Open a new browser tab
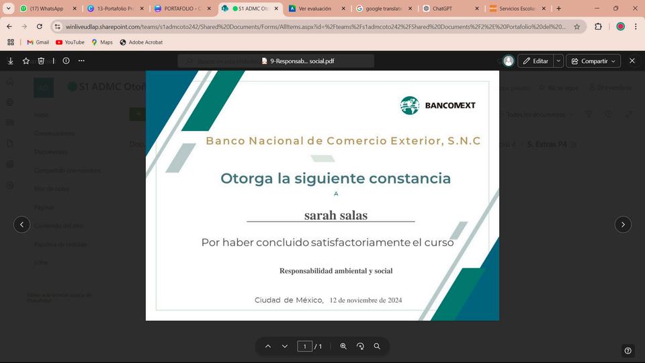This screenshot has width=645, height=363. (x=558, y=8)
